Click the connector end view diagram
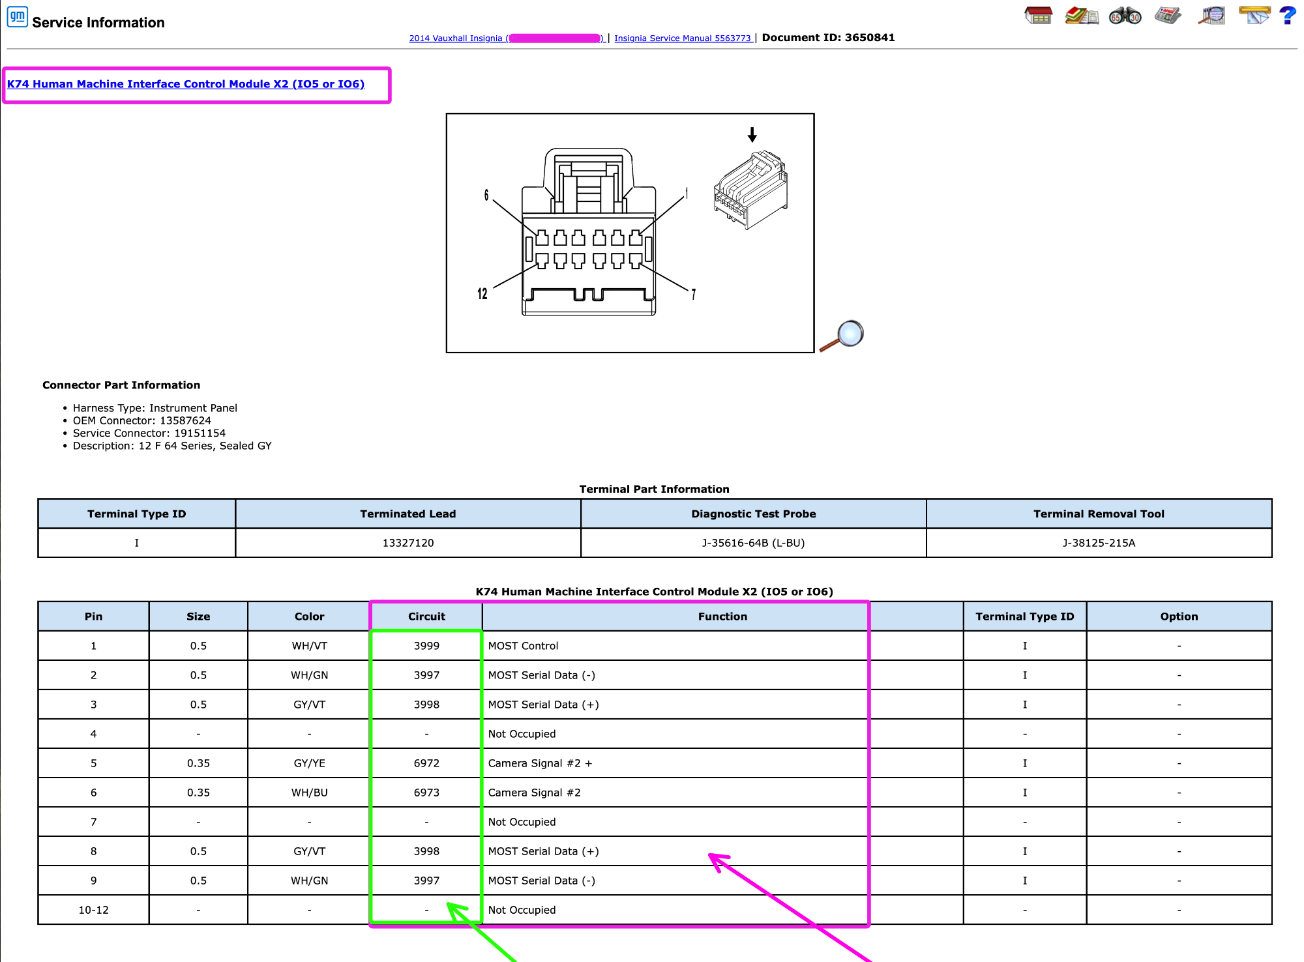Screen dimensions: 1304x962 [x=630, y=233]
